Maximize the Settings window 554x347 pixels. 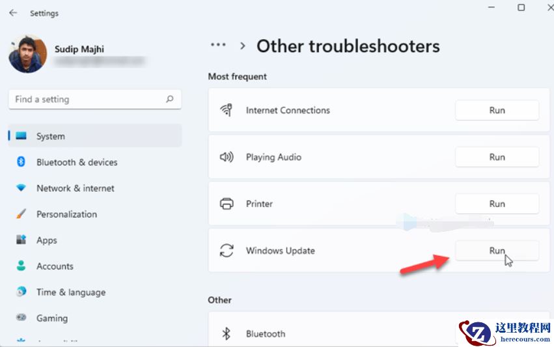(x=521, y=8)
